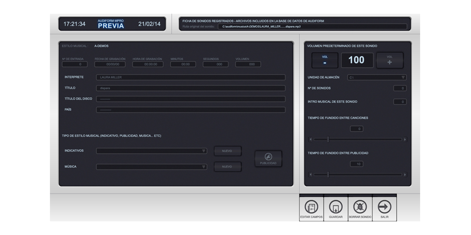Click the date 21/02/14
The image size is (471, 235).
(x=149, y=24)
